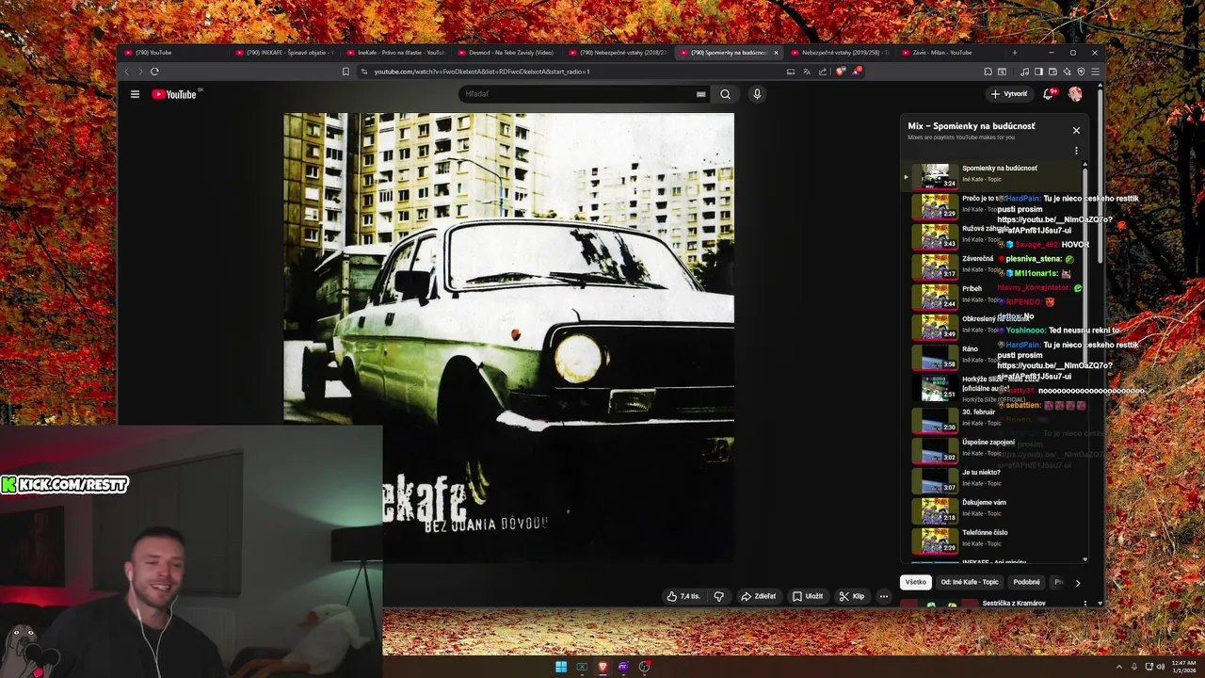Play Ružová záhrada from the Mix playlist

coord(993,235)
